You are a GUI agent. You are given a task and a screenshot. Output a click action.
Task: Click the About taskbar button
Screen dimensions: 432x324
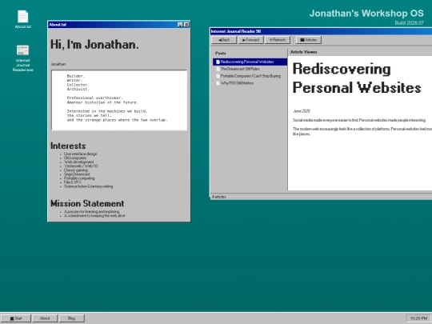coord(45,318)
